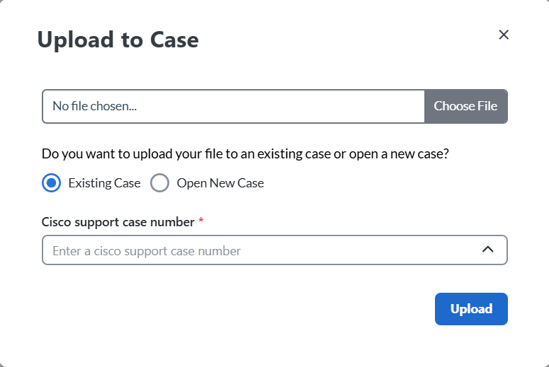Click the red required asterisk

coord(201,222)
